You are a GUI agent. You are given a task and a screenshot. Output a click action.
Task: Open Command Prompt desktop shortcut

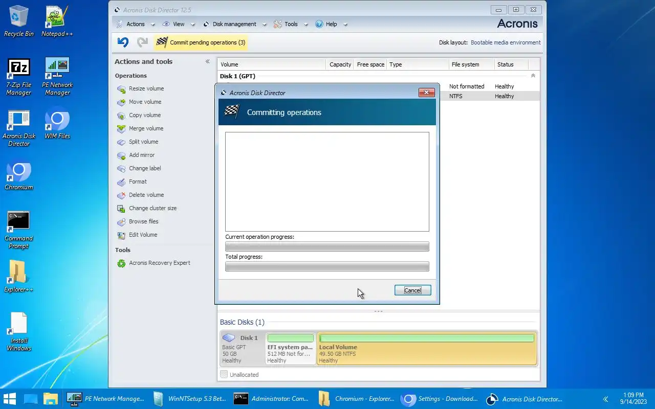coord(19,230)
